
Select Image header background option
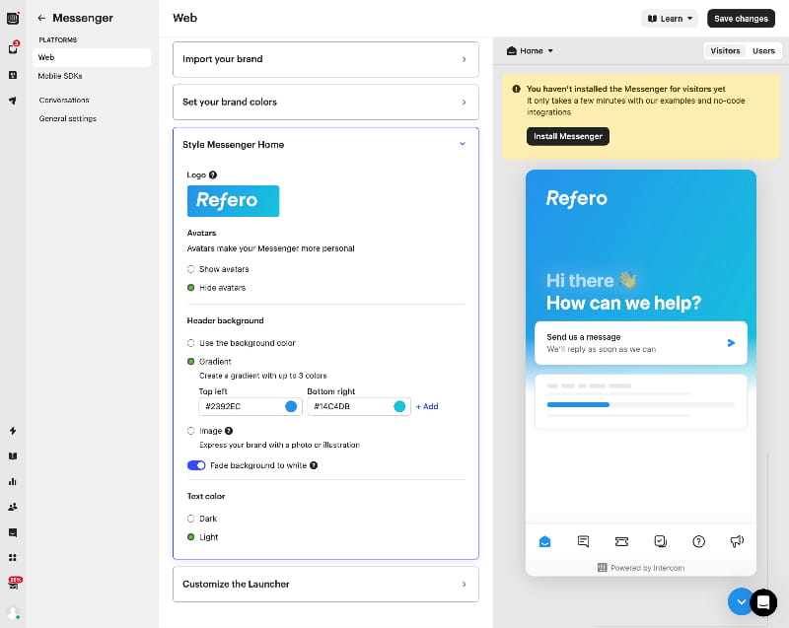(190, 431)
